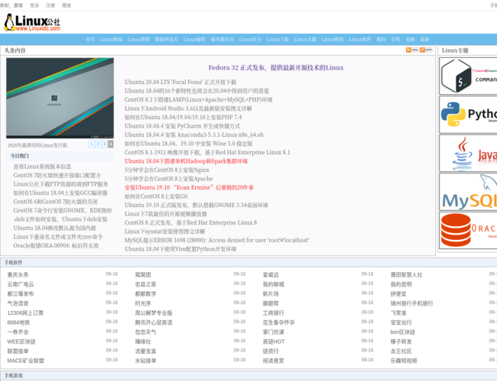The width and height of the screenshot is (497, 382).
Task: Open CentOS 7防火墙快速开放端口 link
Action: click(x=57, y=176)
